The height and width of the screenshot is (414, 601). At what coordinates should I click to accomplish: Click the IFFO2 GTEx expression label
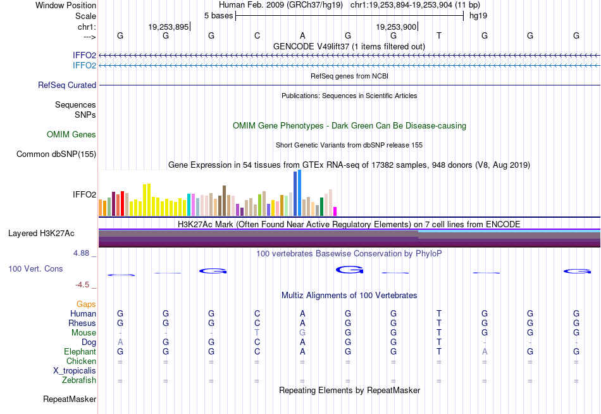click(84, 194)
